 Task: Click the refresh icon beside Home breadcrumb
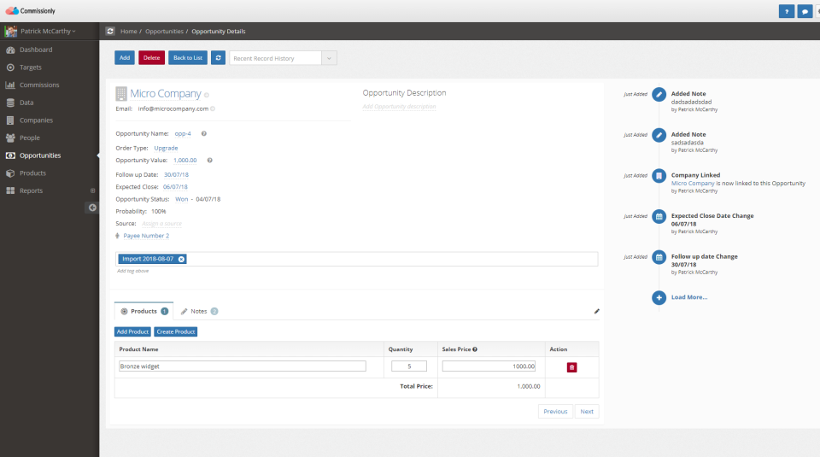110,31
